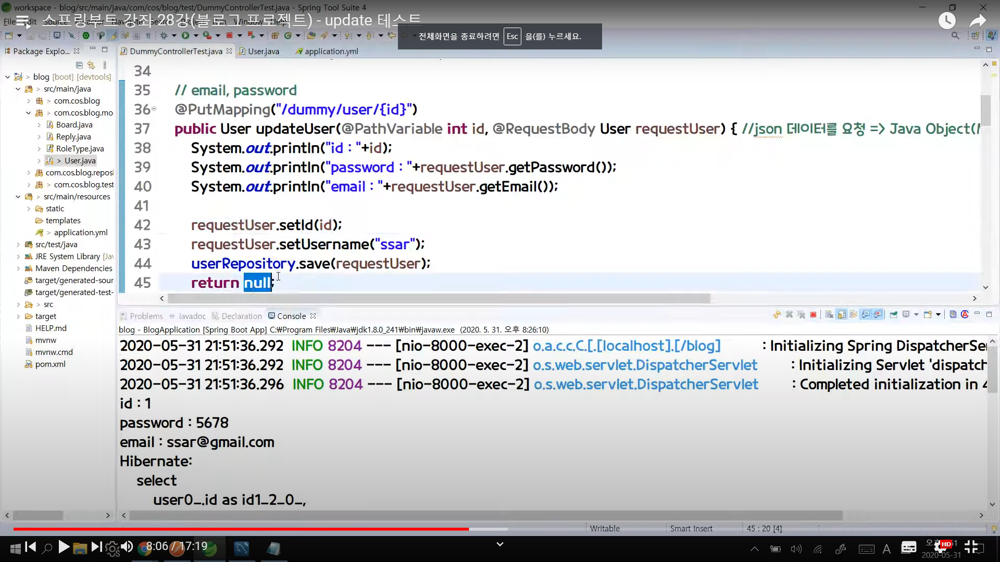The image size is (1000, 562).
Task: Click the video play button
Action: click(64, 546)
